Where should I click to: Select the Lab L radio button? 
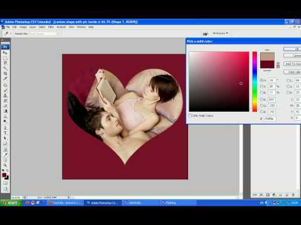tap(288, 80)
